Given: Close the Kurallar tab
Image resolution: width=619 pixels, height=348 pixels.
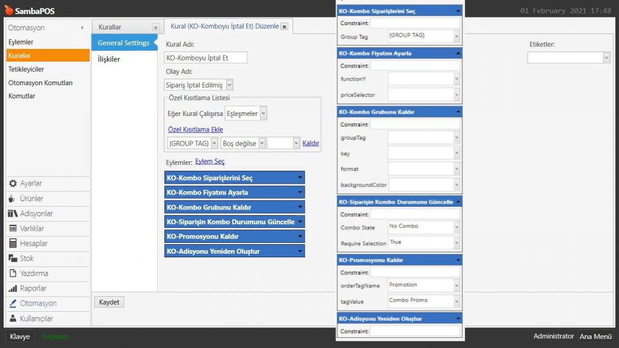Looking at the screenshot, I should click(155, 27).
